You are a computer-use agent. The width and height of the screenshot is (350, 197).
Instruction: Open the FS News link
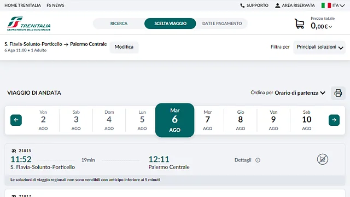pos(55,5)
